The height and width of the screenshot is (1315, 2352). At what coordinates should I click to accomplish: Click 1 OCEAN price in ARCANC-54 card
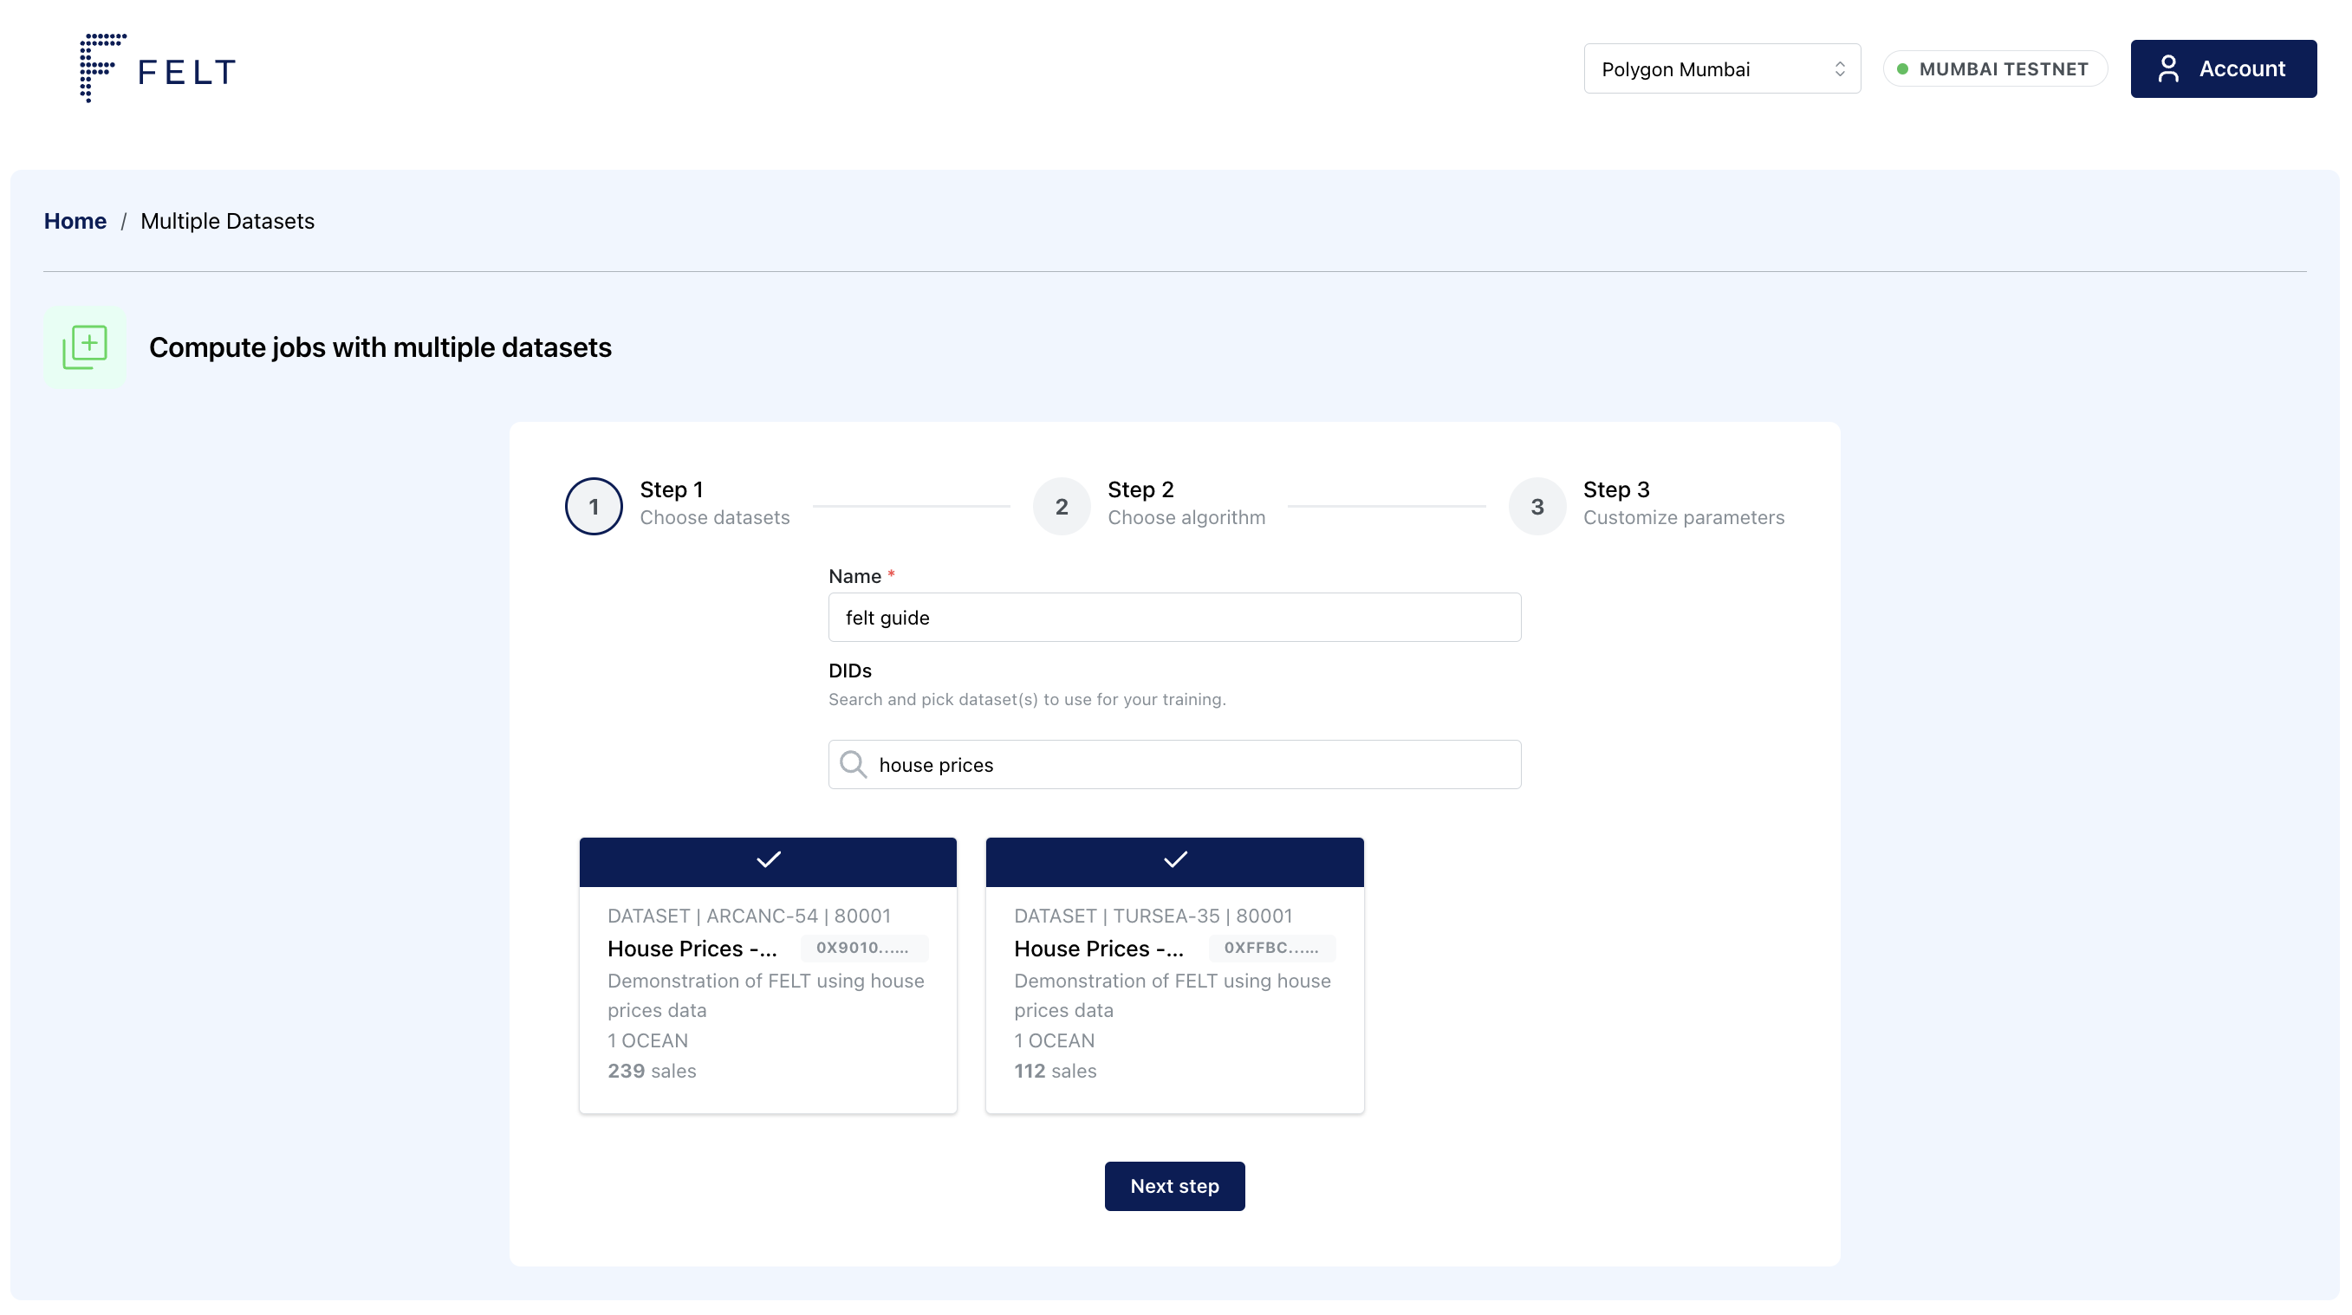[x=647, y=1040]
